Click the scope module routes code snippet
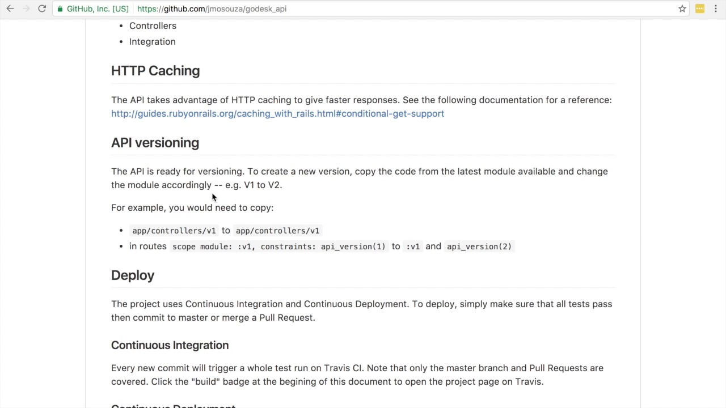 pyautogui.click(x=278, y=246)
